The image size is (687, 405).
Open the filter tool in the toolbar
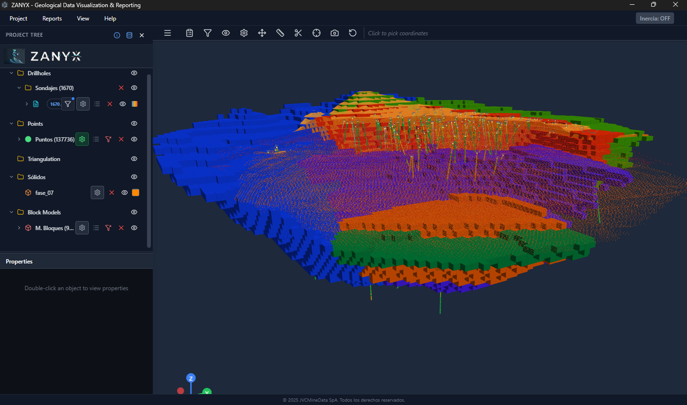207,33
